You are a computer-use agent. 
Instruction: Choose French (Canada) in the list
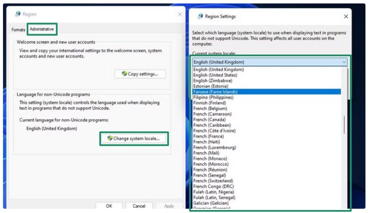pos(267,120)
